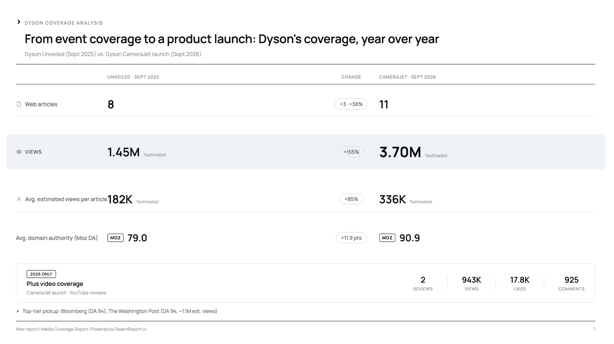Viewport: 614px width, 344px height.
Task: Click the document icon next to Web articles
Action: coord(19,104)
